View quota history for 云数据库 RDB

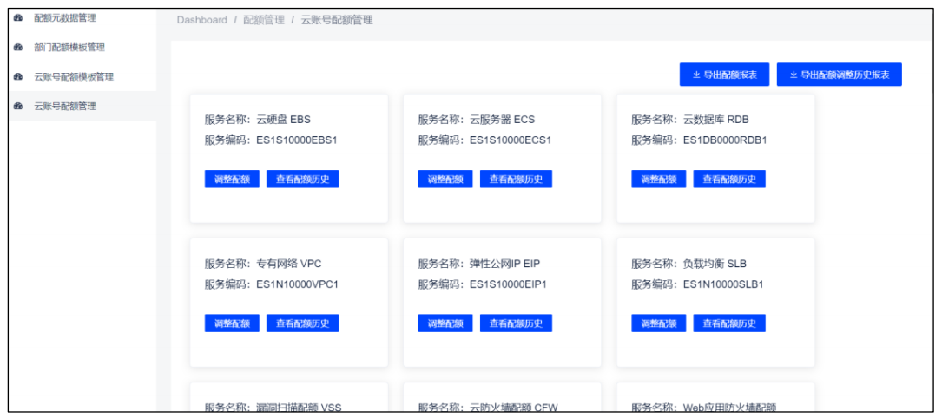[729, 179]
